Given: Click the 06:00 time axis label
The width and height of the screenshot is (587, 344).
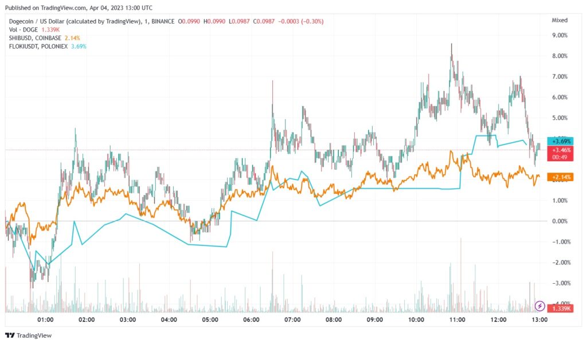Looking at the screenshot, I should tap(251, 320).
